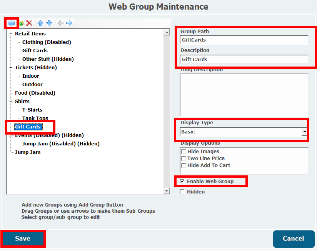Click the left arrow outdent icon
317x250 pixels.
point(60,23)
